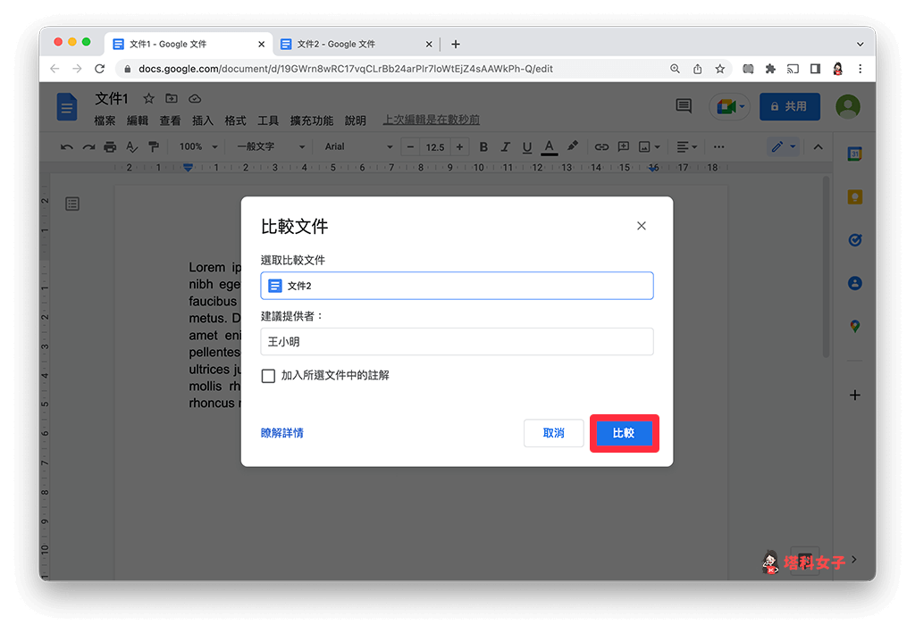This screenshot has height=633, width=915.
Task: Click the undo arrow icon
Action: [67, 147]
